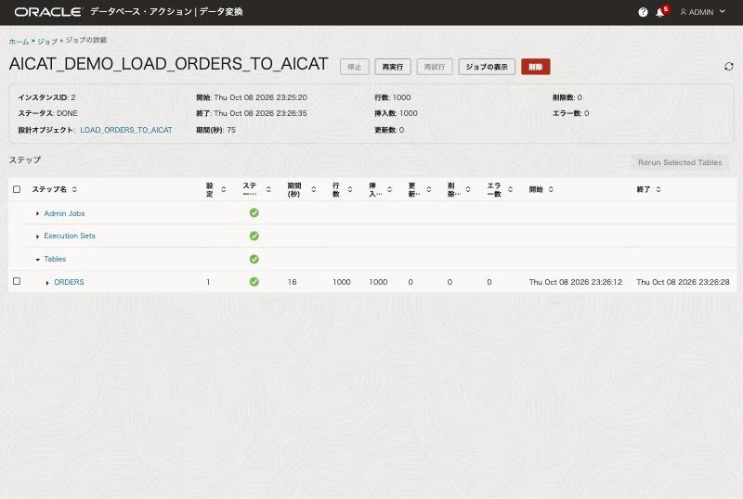743x499 pixels.
Task: Expand the ORDERS step row
Action: click(47, 283)
